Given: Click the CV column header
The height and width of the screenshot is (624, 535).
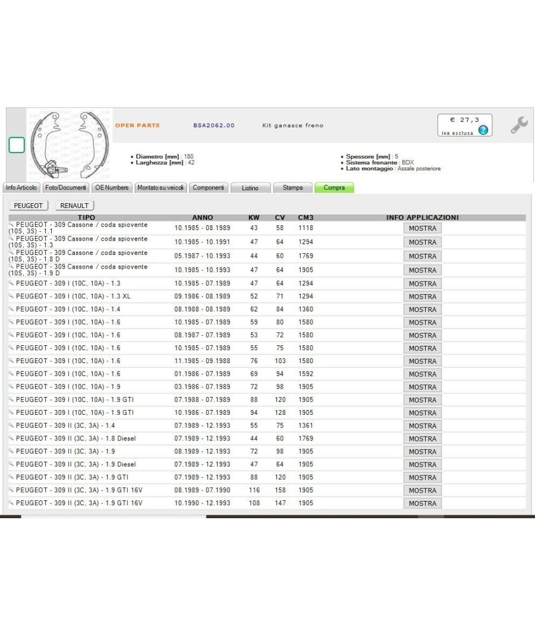Looking at the screenshot, I should pos(280,218).
